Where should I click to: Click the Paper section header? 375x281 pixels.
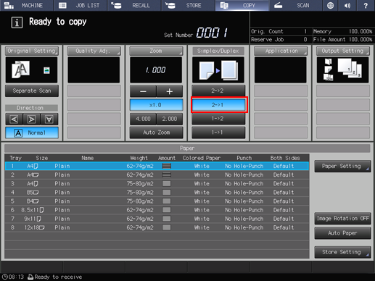(x=187, y=148)
